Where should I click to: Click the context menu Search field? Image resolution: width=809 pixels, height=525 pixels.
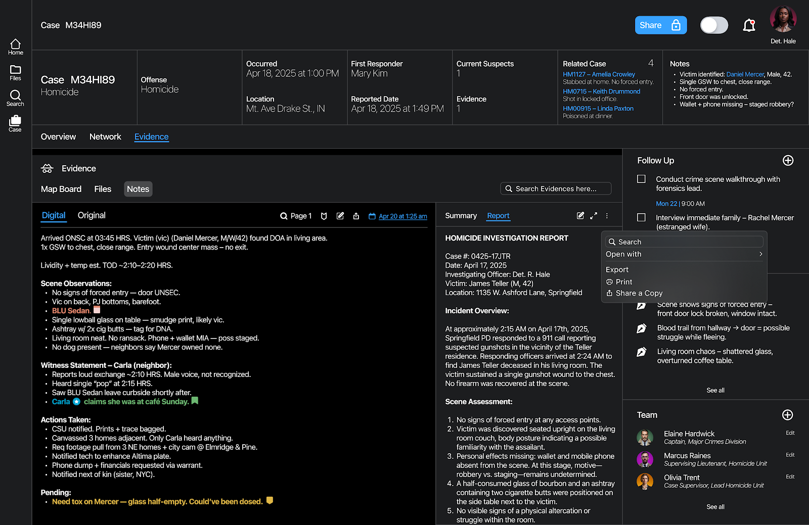[x=685, y=242]
